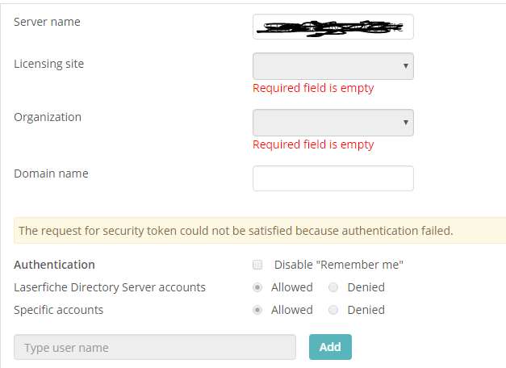This screenshot has width=506, height=368.
Task: Click the Domain name label
Action: click(51, 174)
